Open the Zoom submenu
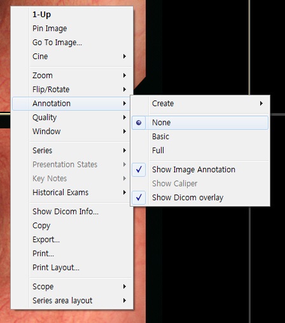 pos(71,76)
